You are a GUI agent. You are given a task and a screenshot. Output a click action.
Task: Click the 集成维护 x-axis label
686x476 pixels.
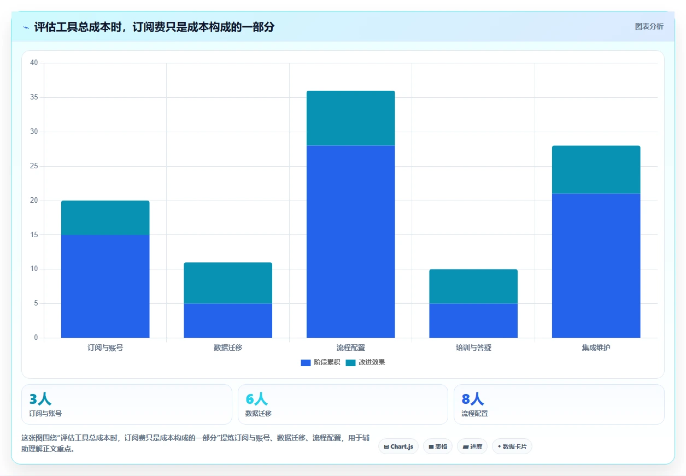tap(596, 348)
